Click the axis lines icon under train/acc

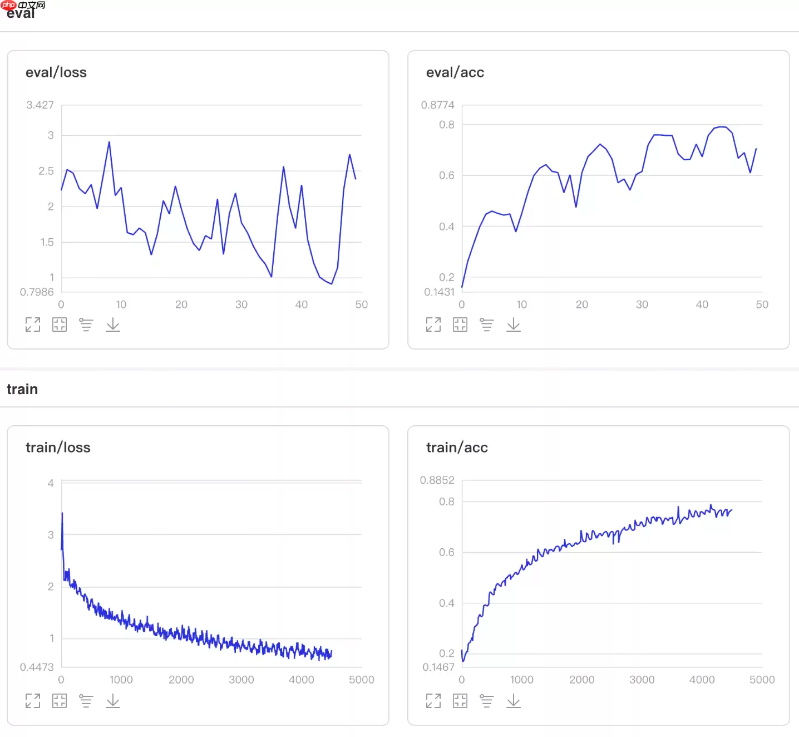[x=487, y=701]
